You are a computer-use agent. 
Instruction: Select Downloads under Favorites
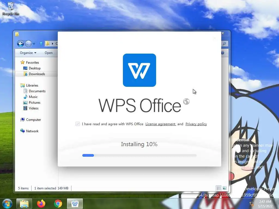(x=37, y=74)
